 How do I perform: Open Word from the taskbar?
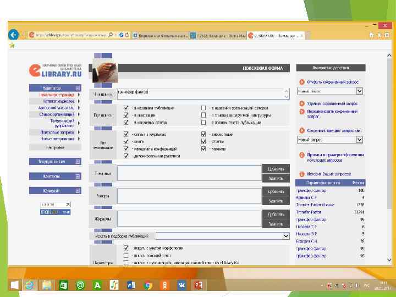(x=131, y=285)
